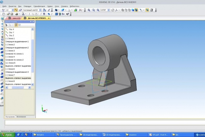The width and height of the screenshot is (205, 137).
Task: Open the Исполнения tab in model tree
Action: (x=21, y=117)
